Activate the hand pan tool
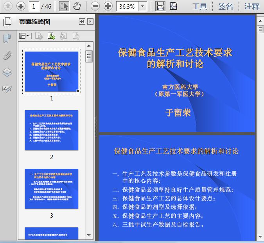The width and height of the screenshot is (264, 243). 77,6
